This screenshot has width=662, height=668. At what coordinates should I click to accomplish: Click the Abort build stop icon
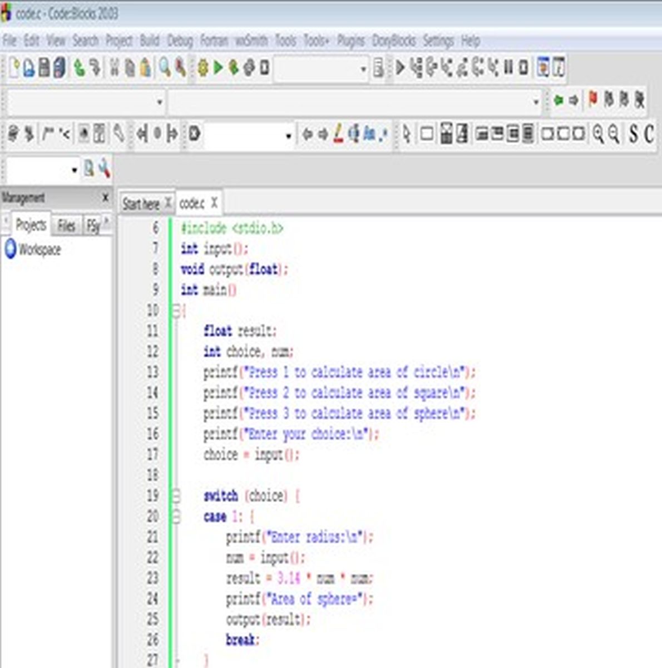[265, 68]
